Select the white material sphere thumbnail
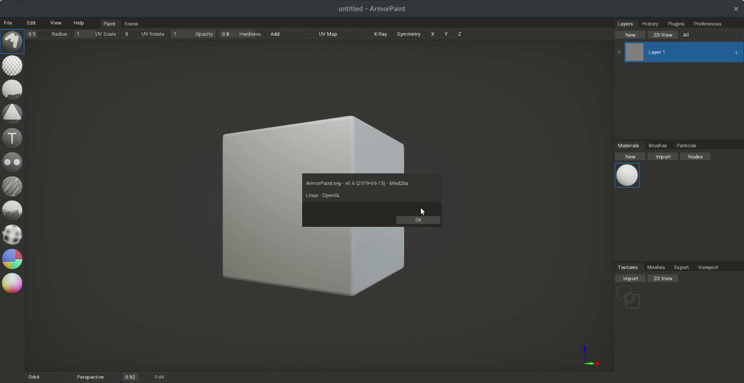The image size is (744, 383). [x=627, y=175]
